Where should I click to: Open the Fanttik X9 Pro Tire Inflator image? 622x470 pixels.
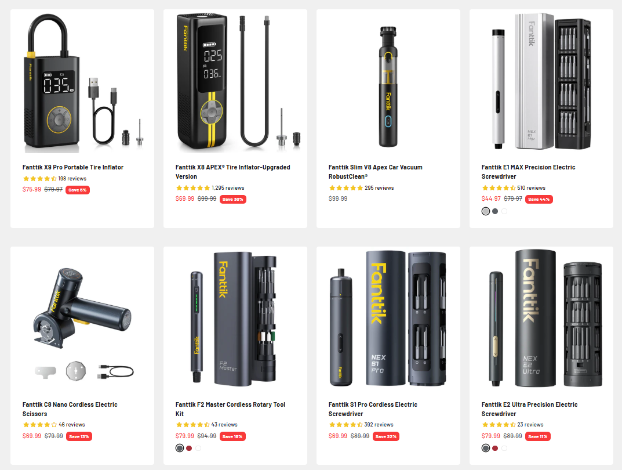coord(82,82)
